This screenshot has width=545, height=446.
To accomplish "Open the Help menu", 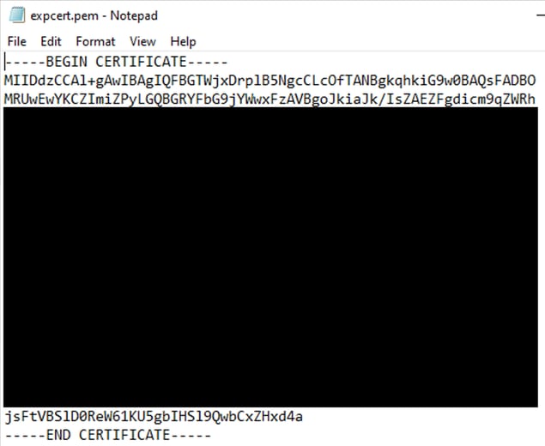I will (x=183, y=41).
